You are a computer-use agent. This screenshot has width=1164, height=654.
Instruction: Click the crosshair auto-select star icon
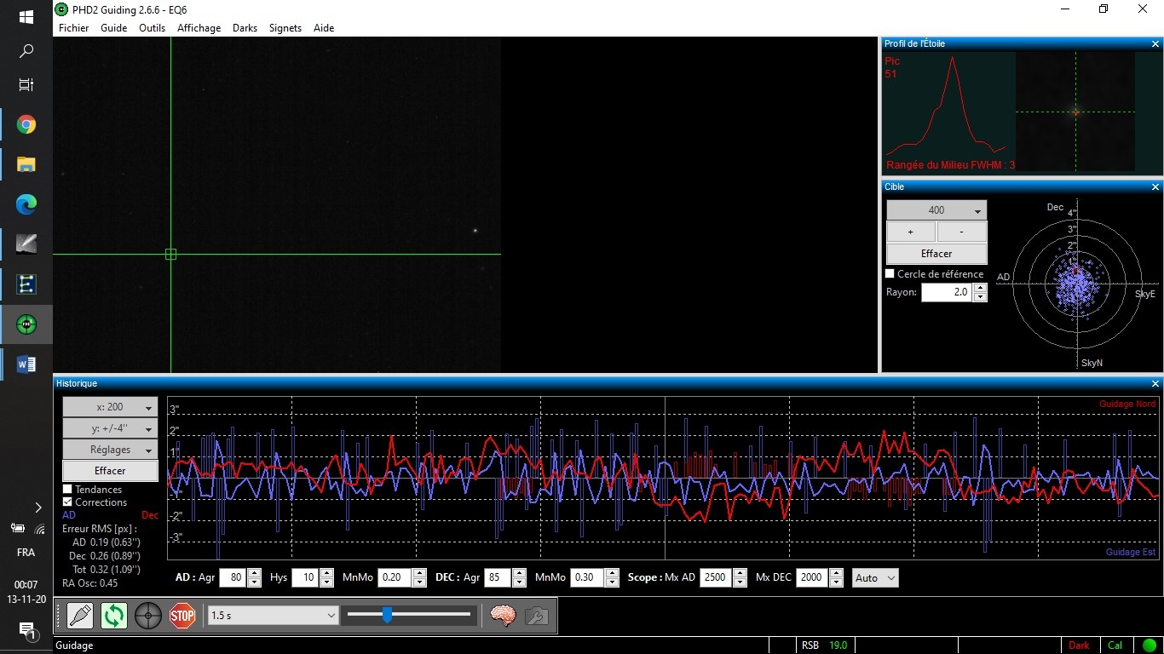pos(148,615)
